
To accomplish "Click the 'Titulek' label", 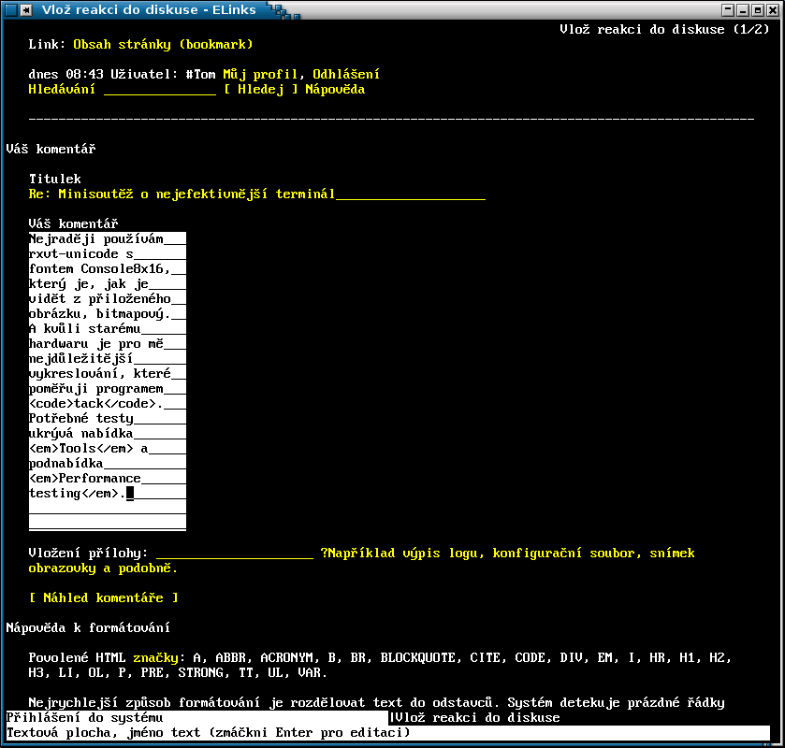I will coord(54,180).
